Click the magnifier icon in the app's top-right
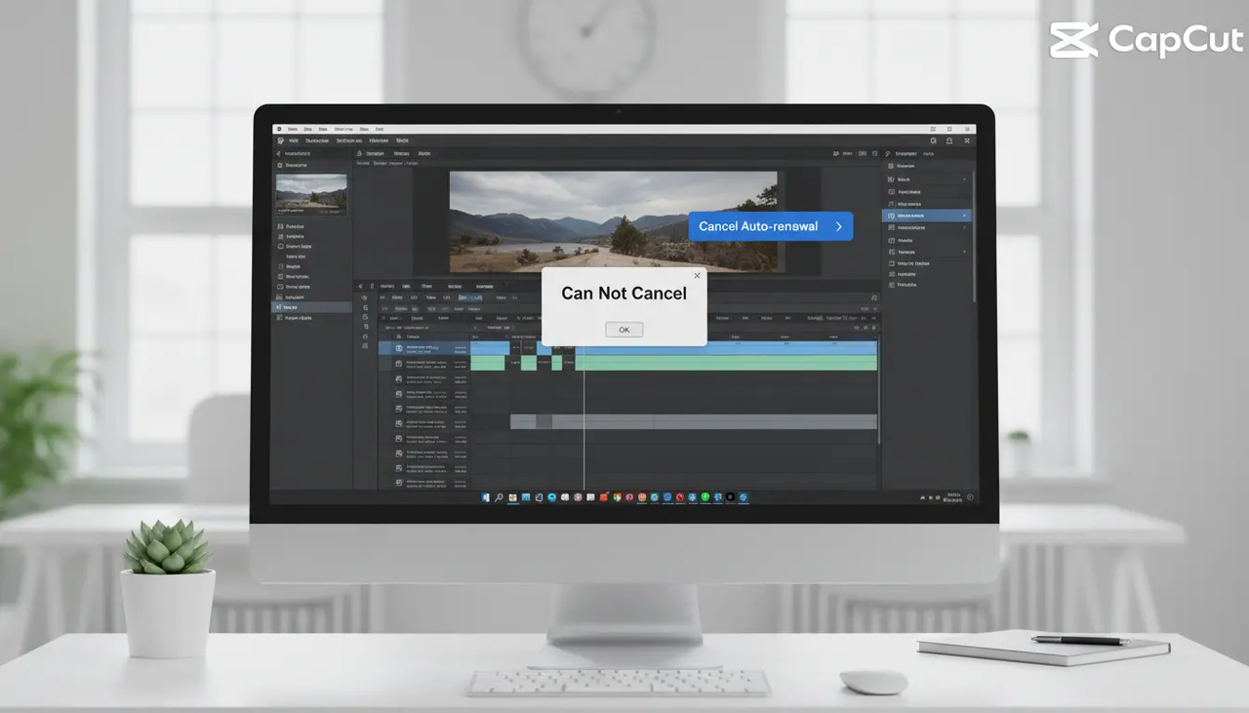 934,141
